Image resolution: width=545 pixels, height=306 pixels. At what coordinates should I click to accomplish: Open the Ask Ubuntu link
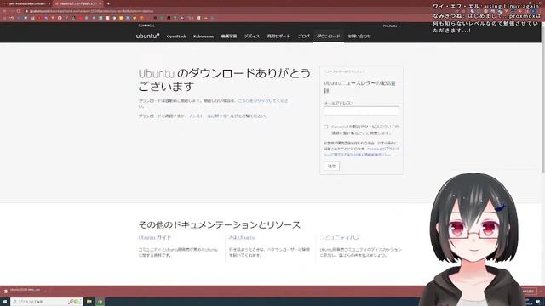pyautogui.click(x=242, y=238)
